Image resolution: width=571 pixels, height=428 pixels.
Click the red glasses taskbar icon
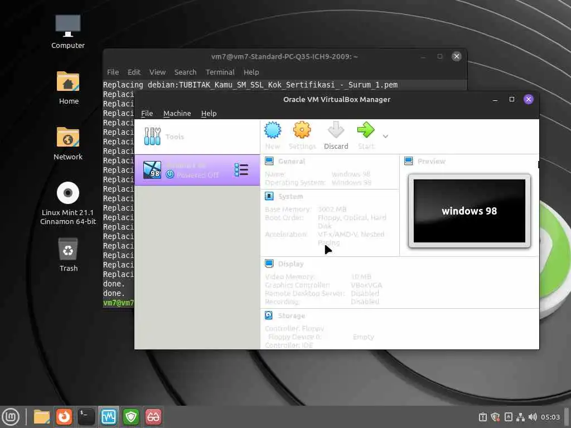153,417
